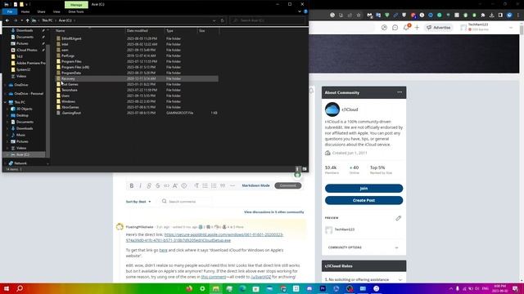The image size is (524, 294).
Task: Click About Community three-dots menu
Action: [400, 92]
